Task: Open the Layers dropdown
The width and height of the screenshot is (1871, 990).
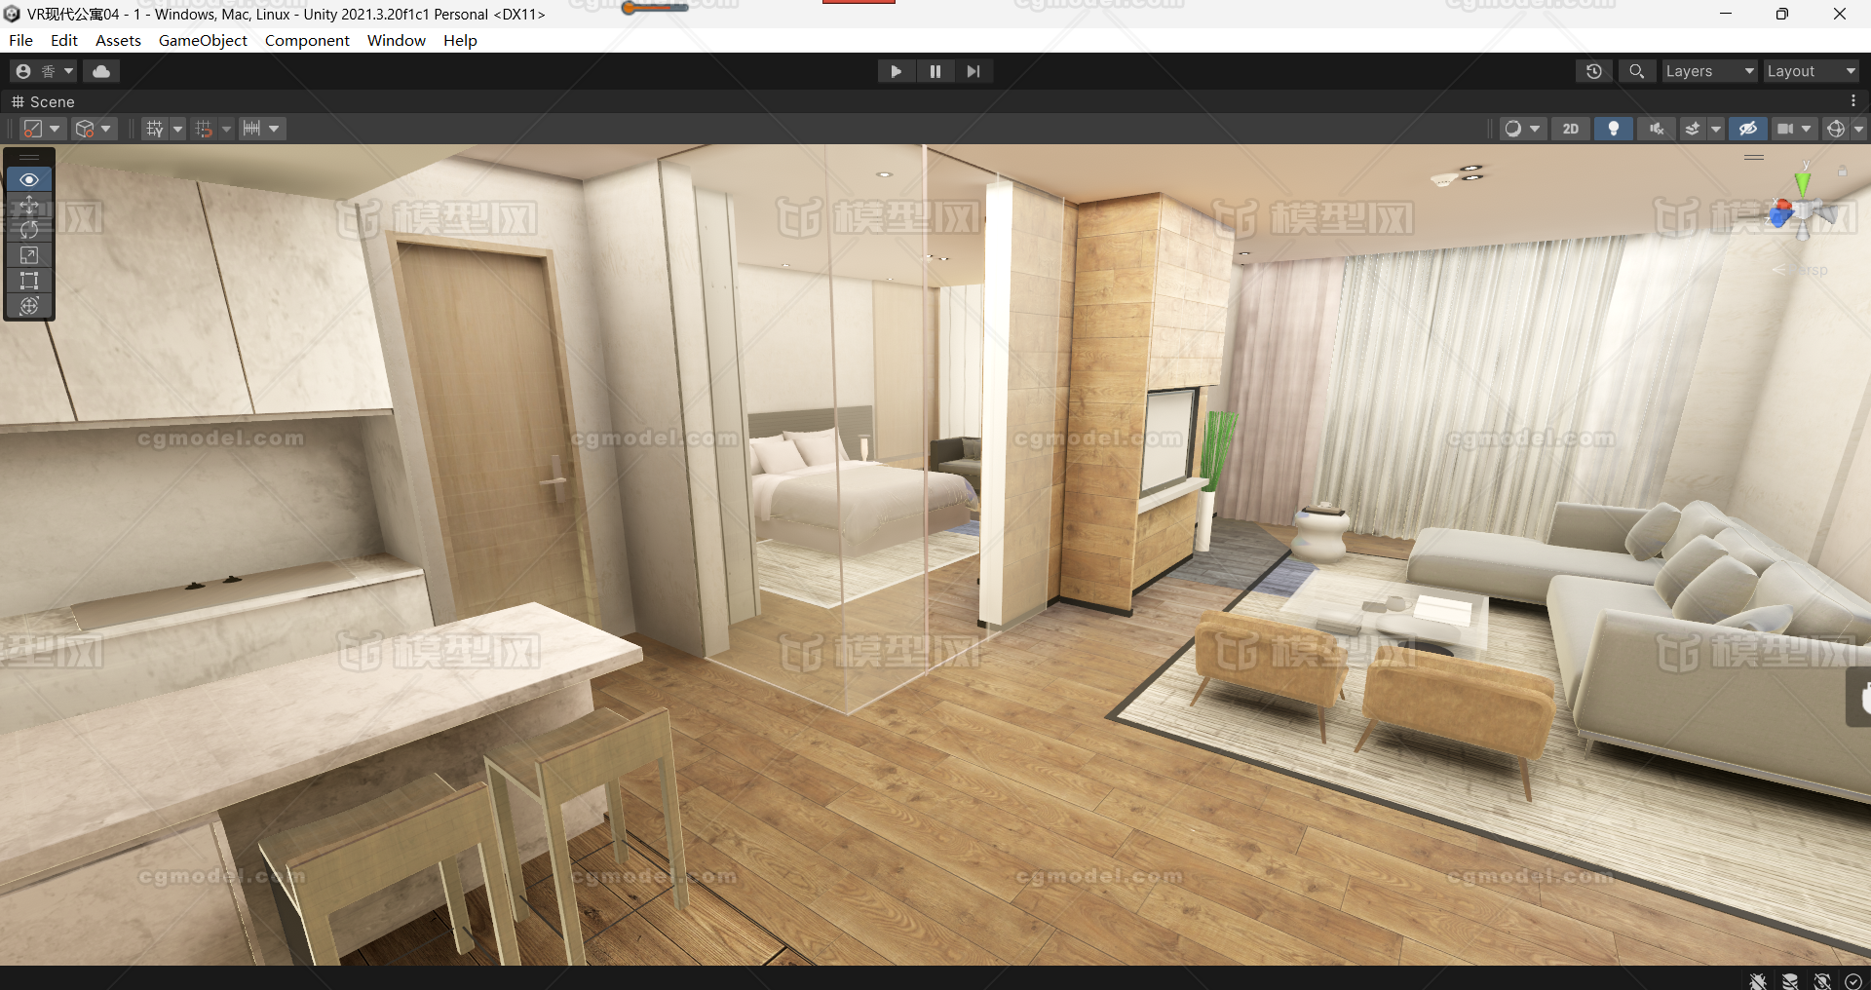Action: tap(1709, 71)
